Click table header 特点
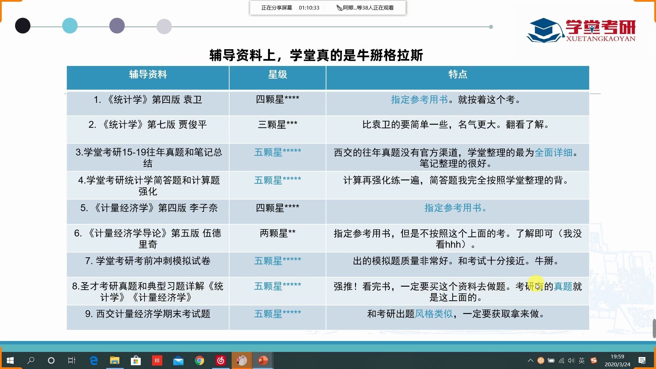Image resolution: width=656 pixels, height=369 pixels. [x=458, y=74]
